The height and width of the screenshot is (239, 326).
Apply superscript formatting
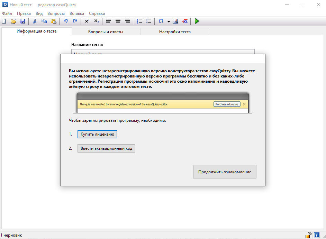tap(87, 21)
